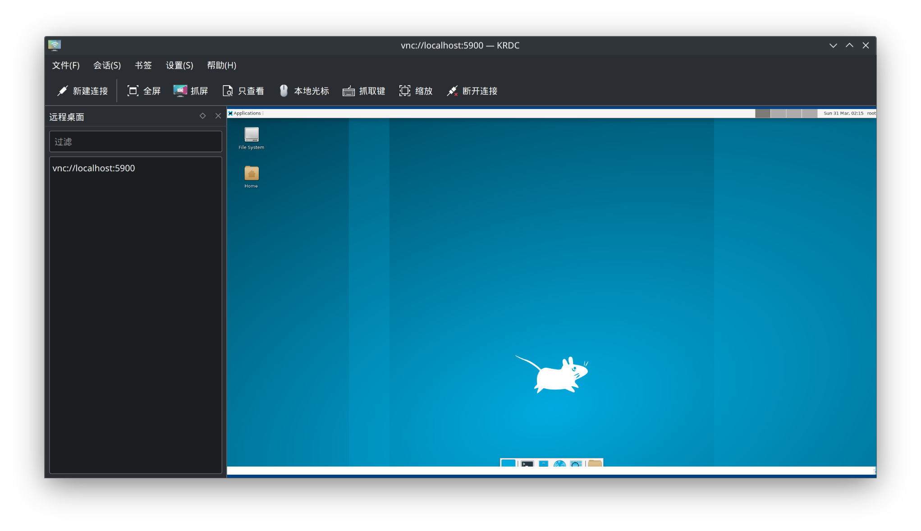Switch to fullscreen with 全屏 button
This screenshot has width=921, height=531.
coord(144,91)
